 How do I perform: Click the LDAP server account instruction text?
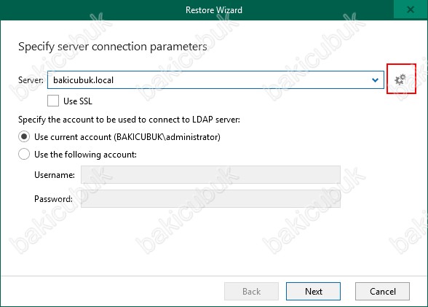[x=129, y=120]
